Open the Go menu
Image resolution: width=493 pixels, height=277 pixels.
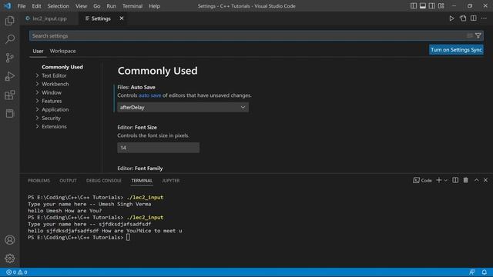coord(96,6)
